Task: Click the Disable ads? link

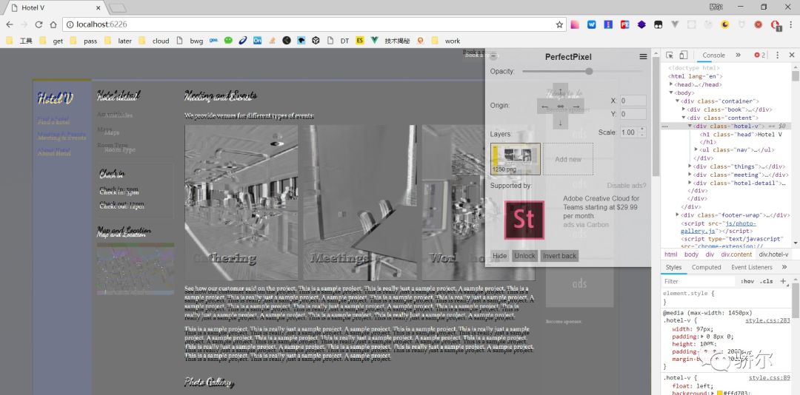Action: [x=627, y=186]
